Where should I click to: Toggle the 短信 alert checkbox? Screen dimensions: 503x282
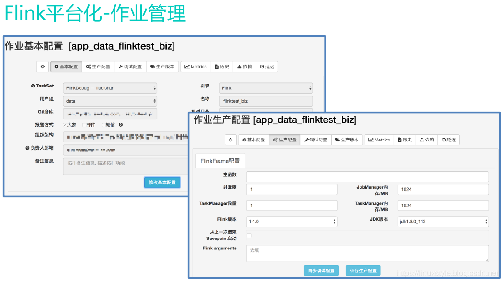click(x=103, y=125)
